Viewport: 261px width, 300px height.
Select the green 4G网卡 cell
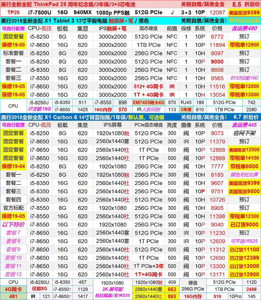coord(13,289)
